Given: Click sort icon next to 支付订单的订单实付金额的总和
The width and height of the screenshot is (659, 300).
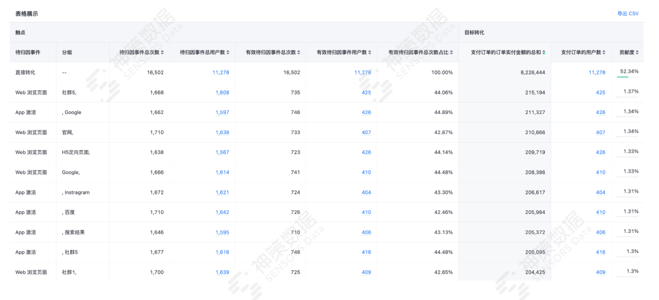Looking at the screenshot, I should (544, 52).
